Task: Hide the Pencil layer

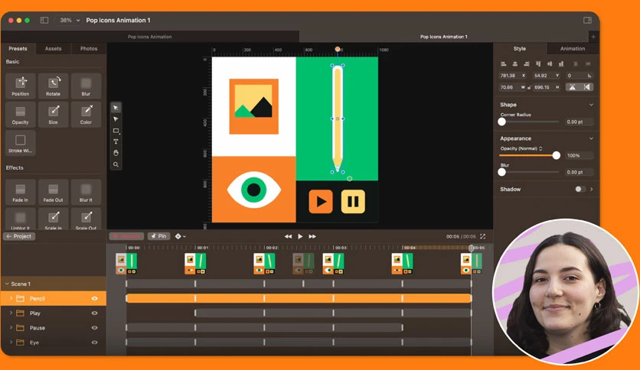Action: [x=95, y=299]
